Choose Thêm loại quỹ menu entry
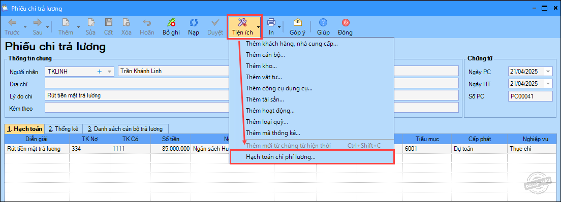 point(267,122)
